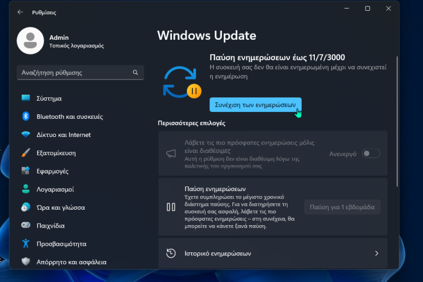Click the Σύστημα monitor icon
423x282 pixels.
[x=26, y=98]
